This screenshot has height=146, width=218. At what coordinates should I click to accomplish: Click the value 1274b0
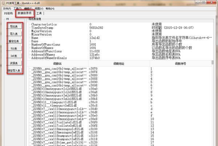(94, 58)
